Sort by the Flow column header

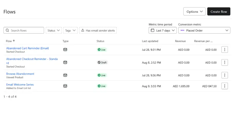pos(10,41)
